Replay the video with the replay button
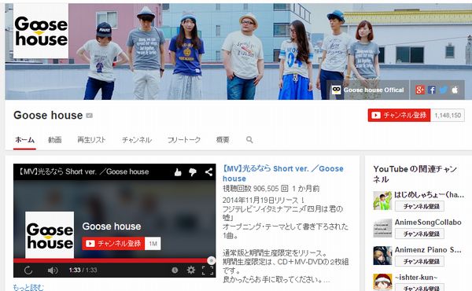 28,271
